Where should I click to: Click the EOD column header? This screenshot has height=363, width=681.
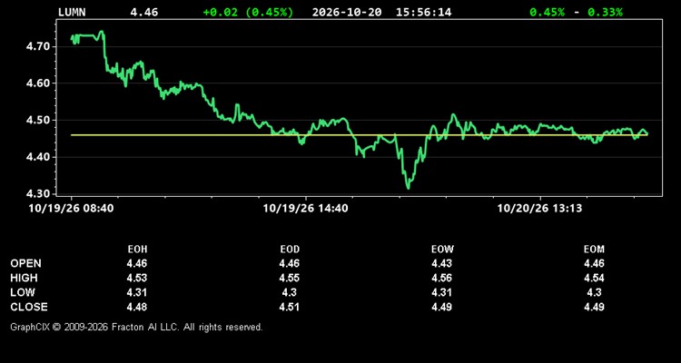290,250
